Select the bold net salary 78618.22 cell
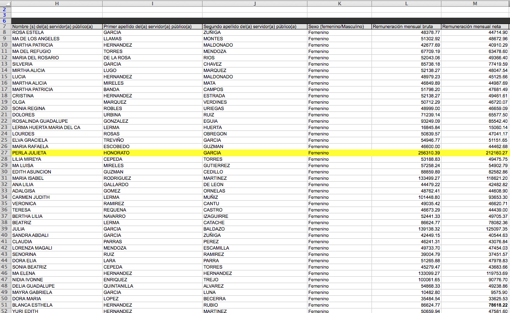The image size is (510, 313). (x=475, y=305)
